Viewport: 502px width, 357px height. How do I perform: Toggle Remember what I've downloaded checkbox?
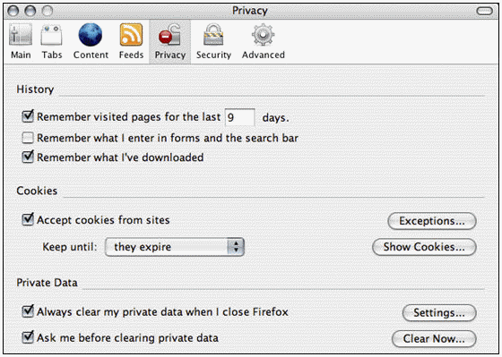(28, 157)
